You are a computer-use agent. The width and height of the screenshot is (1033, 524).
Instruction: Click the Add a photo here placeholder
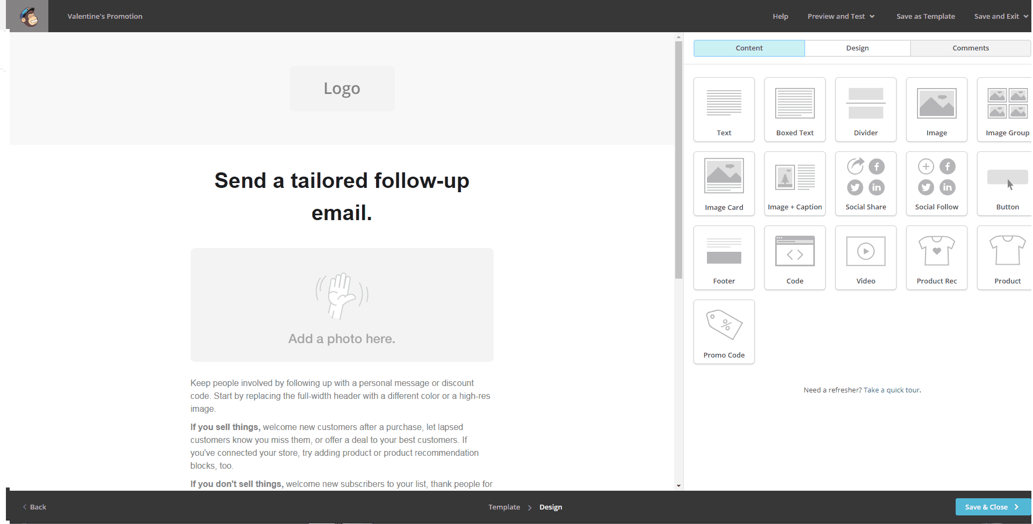(x=342, y=304)
